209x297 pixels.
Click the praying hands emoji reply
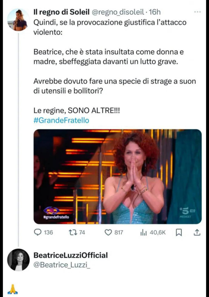click(12, 289)
